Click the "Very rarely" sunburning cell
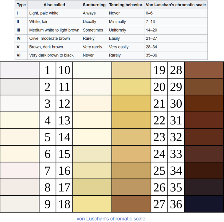224x222 pixels. pyautogui.click(x=94, y=47)
